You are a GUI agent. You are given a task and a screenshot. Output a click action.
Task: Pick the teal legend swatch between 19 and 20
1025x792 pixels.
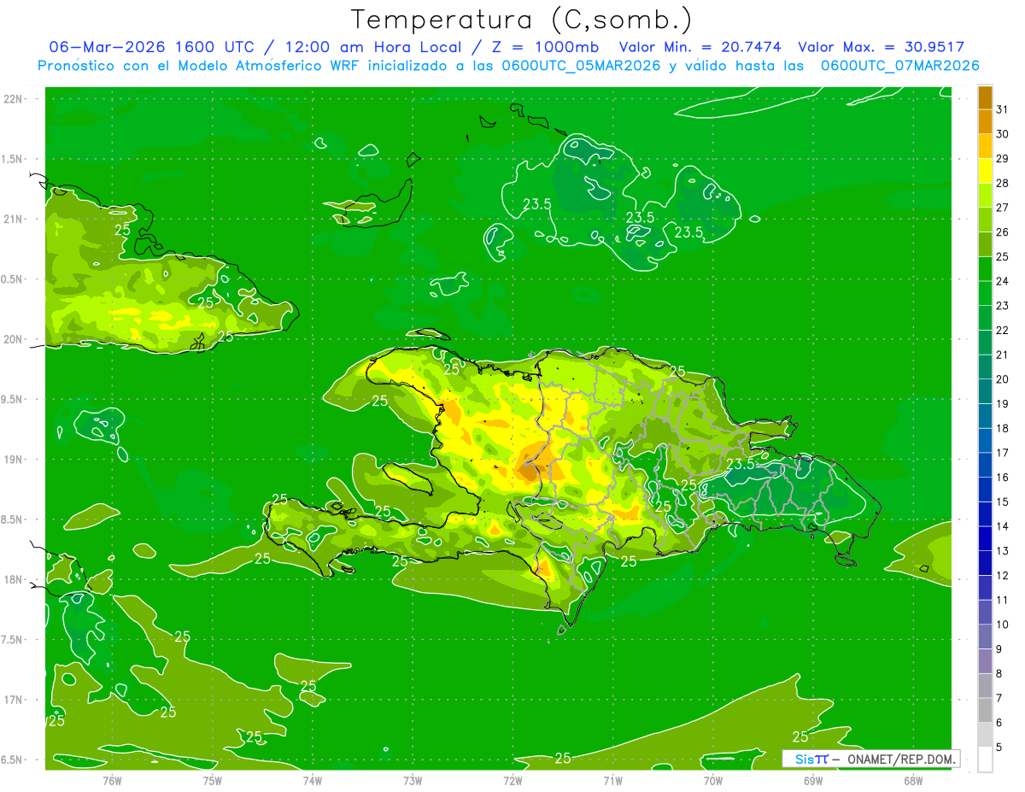[x=985, y=391]
